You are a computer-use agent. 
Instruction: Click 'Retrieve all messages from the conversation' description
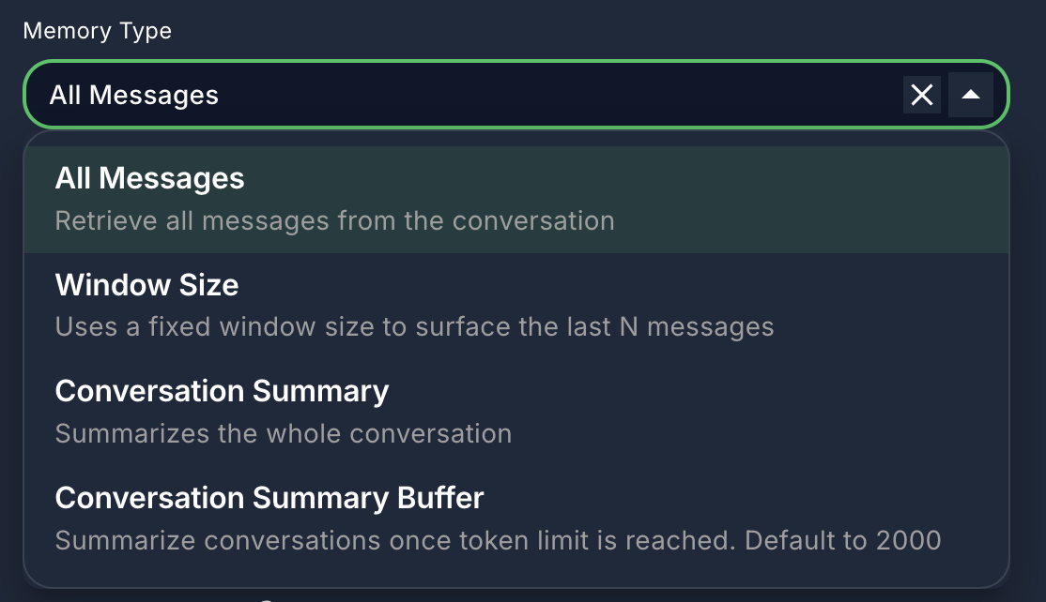coord(334,221)
